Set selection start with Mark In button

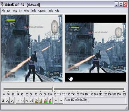(56, 101)
